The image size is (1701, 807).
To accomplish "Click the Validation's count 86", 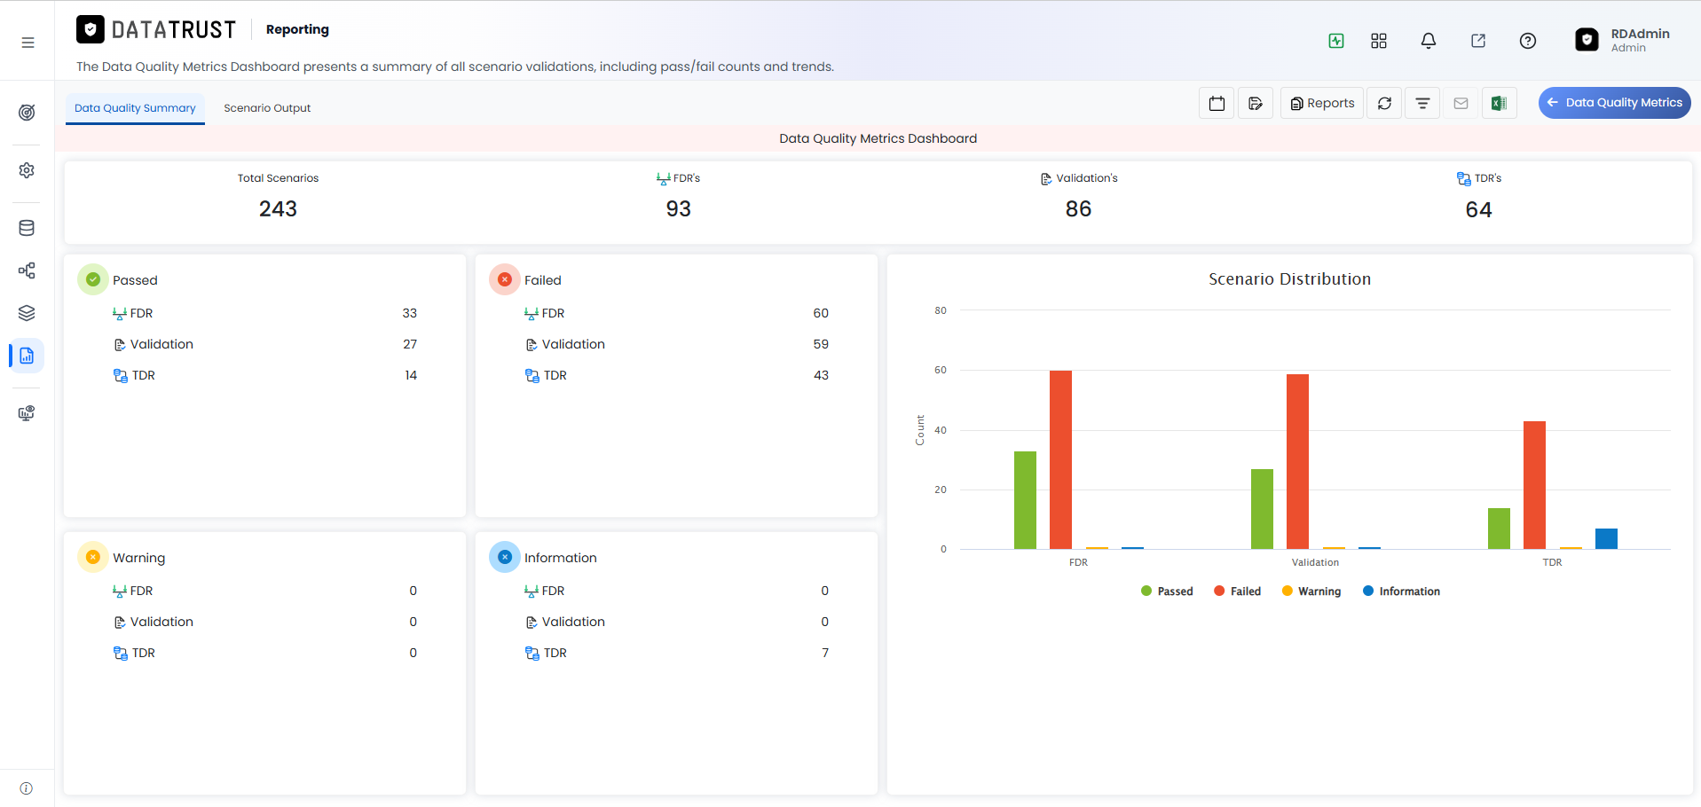I will (x=1078, y=209).
